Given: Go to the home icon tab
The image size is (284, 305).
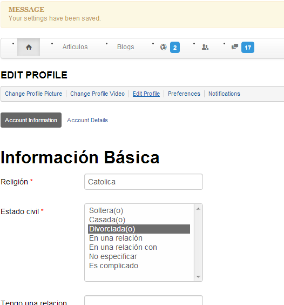Looking at the screenshot, I should (29, 47).
